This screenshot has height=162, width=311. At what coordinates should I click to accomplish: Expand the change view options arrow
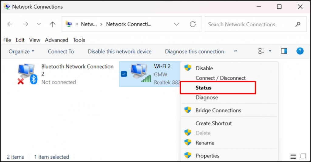point(270,51)
